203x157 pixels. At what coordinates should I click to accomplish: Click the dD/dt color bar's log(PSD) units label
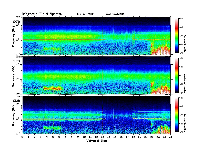tap(185, 83)
